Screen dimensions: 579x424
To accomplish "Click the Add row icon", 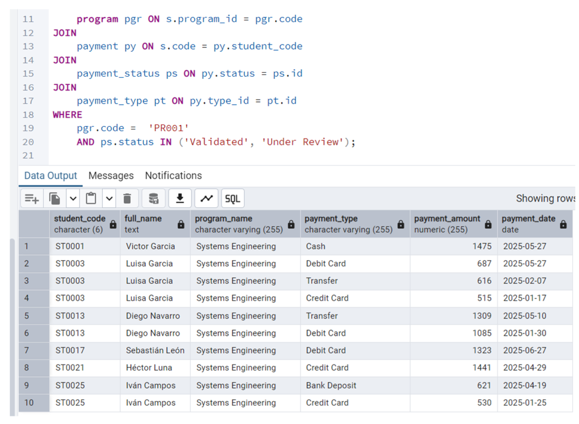I will 32,199.
